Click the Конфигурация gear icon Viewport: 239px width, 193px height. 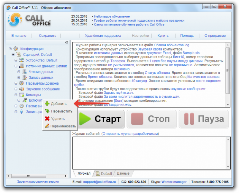[x=16, y=49]
